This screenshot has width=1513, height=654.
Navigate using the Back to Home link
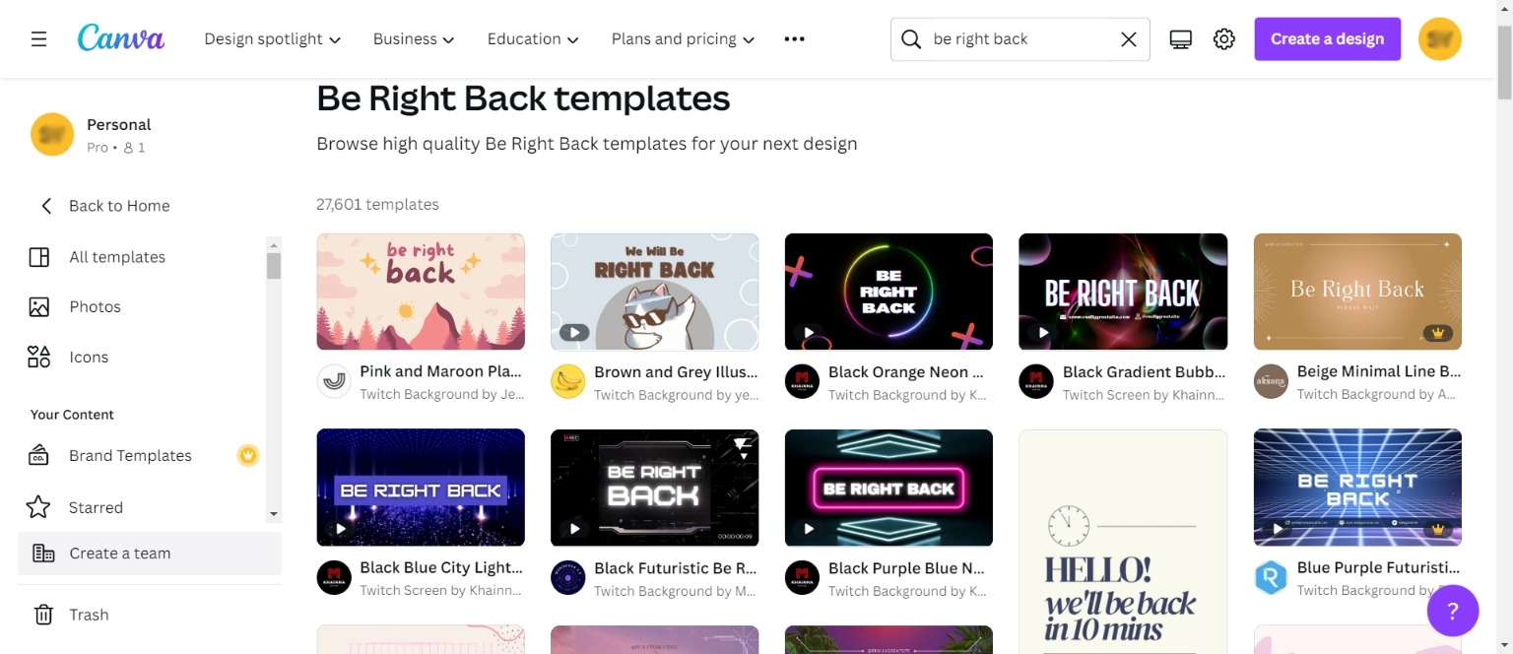118,205
